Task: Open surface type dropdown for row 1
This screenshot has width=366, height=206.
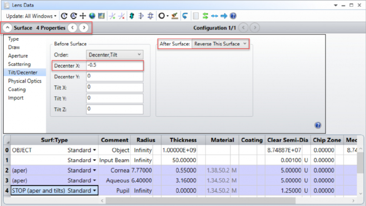Action: coord(94,160)
